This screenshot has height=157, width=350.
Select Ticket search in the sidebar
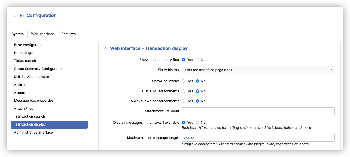click(25, 61)
